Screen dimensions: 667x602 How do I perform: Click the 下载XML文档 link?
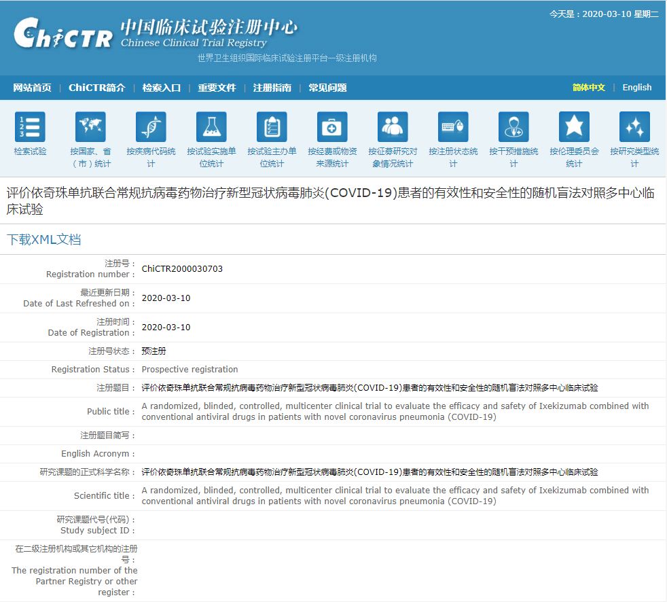(44, 240)
